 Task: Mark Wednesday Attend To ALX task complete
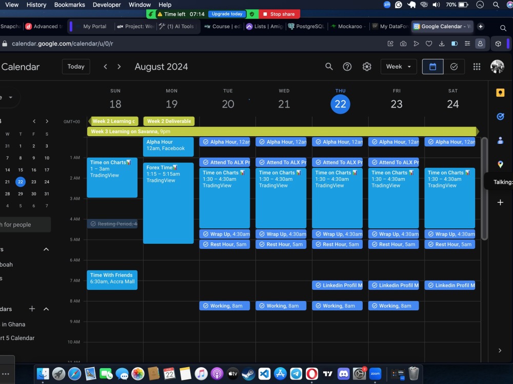tap(262, 162)
